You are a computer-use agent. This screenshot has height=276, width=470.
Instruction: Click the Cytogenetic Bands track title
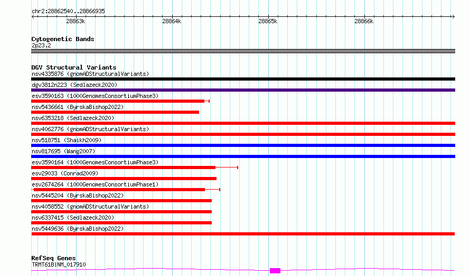tap(63, 39)
